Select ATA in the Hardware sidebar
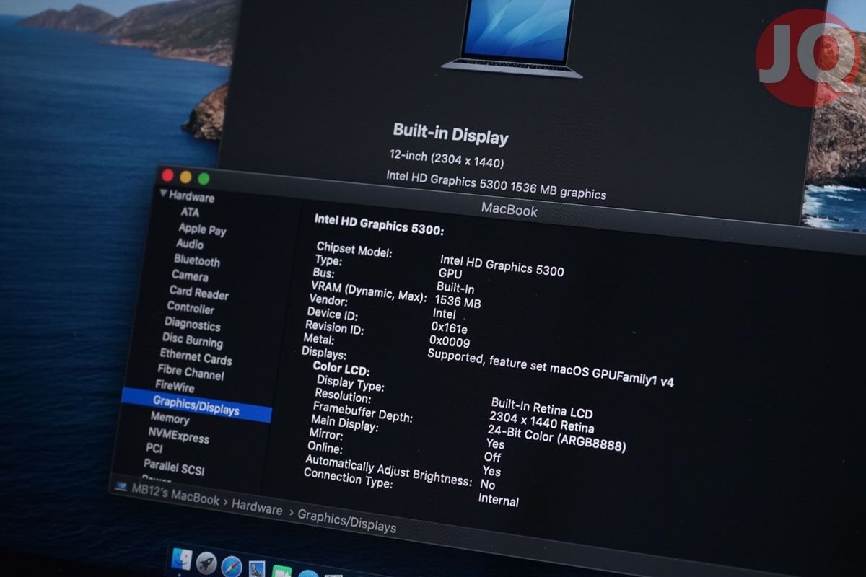Viewport: 866px width, 577px height. pos(190,212)
